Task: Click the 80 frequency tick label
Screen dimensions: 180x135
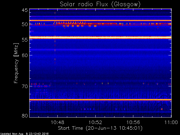Action: pos(25,116)
